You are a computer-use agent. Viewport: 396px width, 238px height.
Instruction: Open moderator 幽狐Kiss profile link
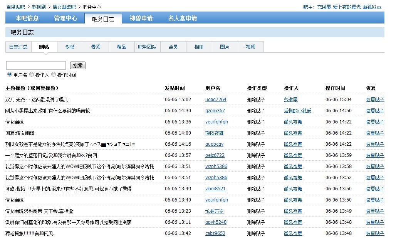tap(372, 7)
